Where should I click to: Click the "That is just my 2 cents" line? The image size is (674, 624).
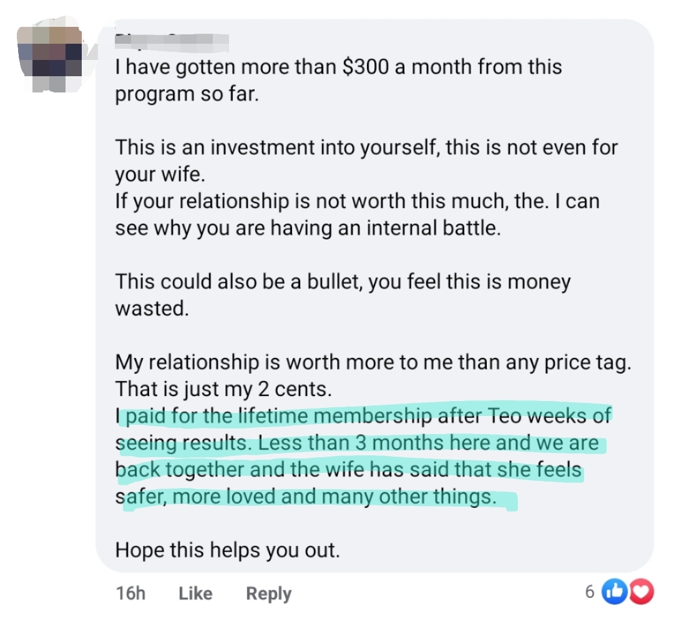(x=223, y=389)
